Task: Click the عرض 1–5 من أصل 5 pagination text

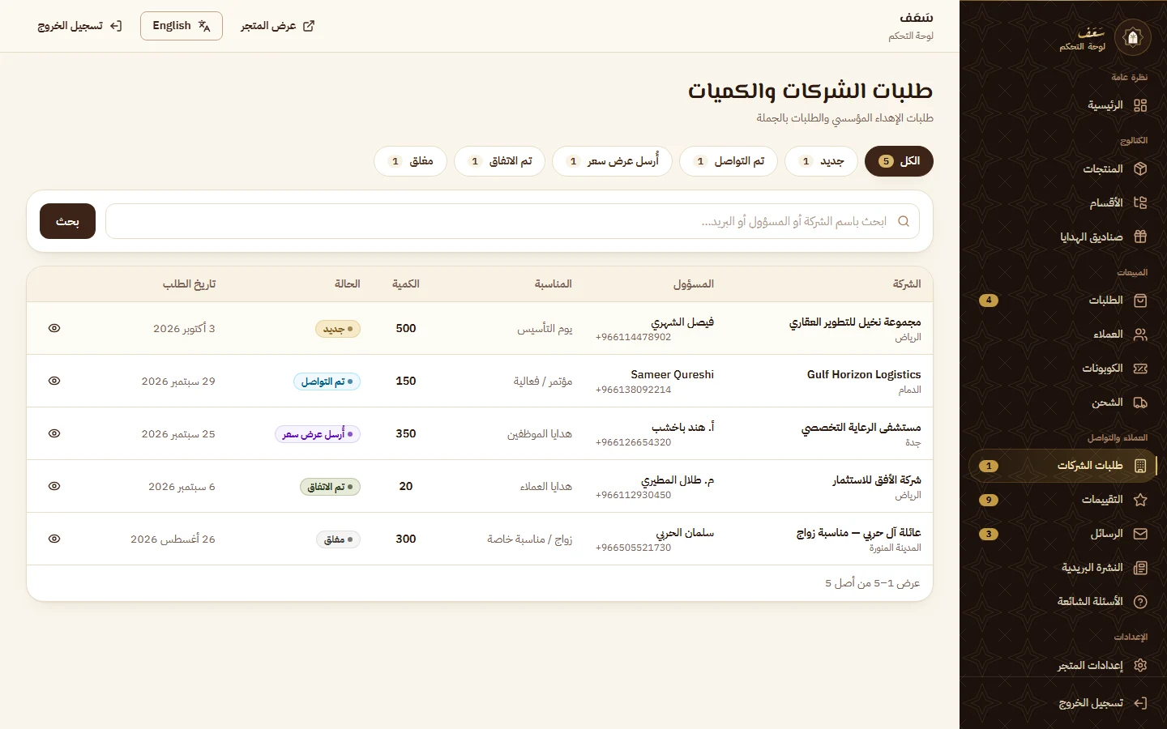Action: tap(873, 582)
